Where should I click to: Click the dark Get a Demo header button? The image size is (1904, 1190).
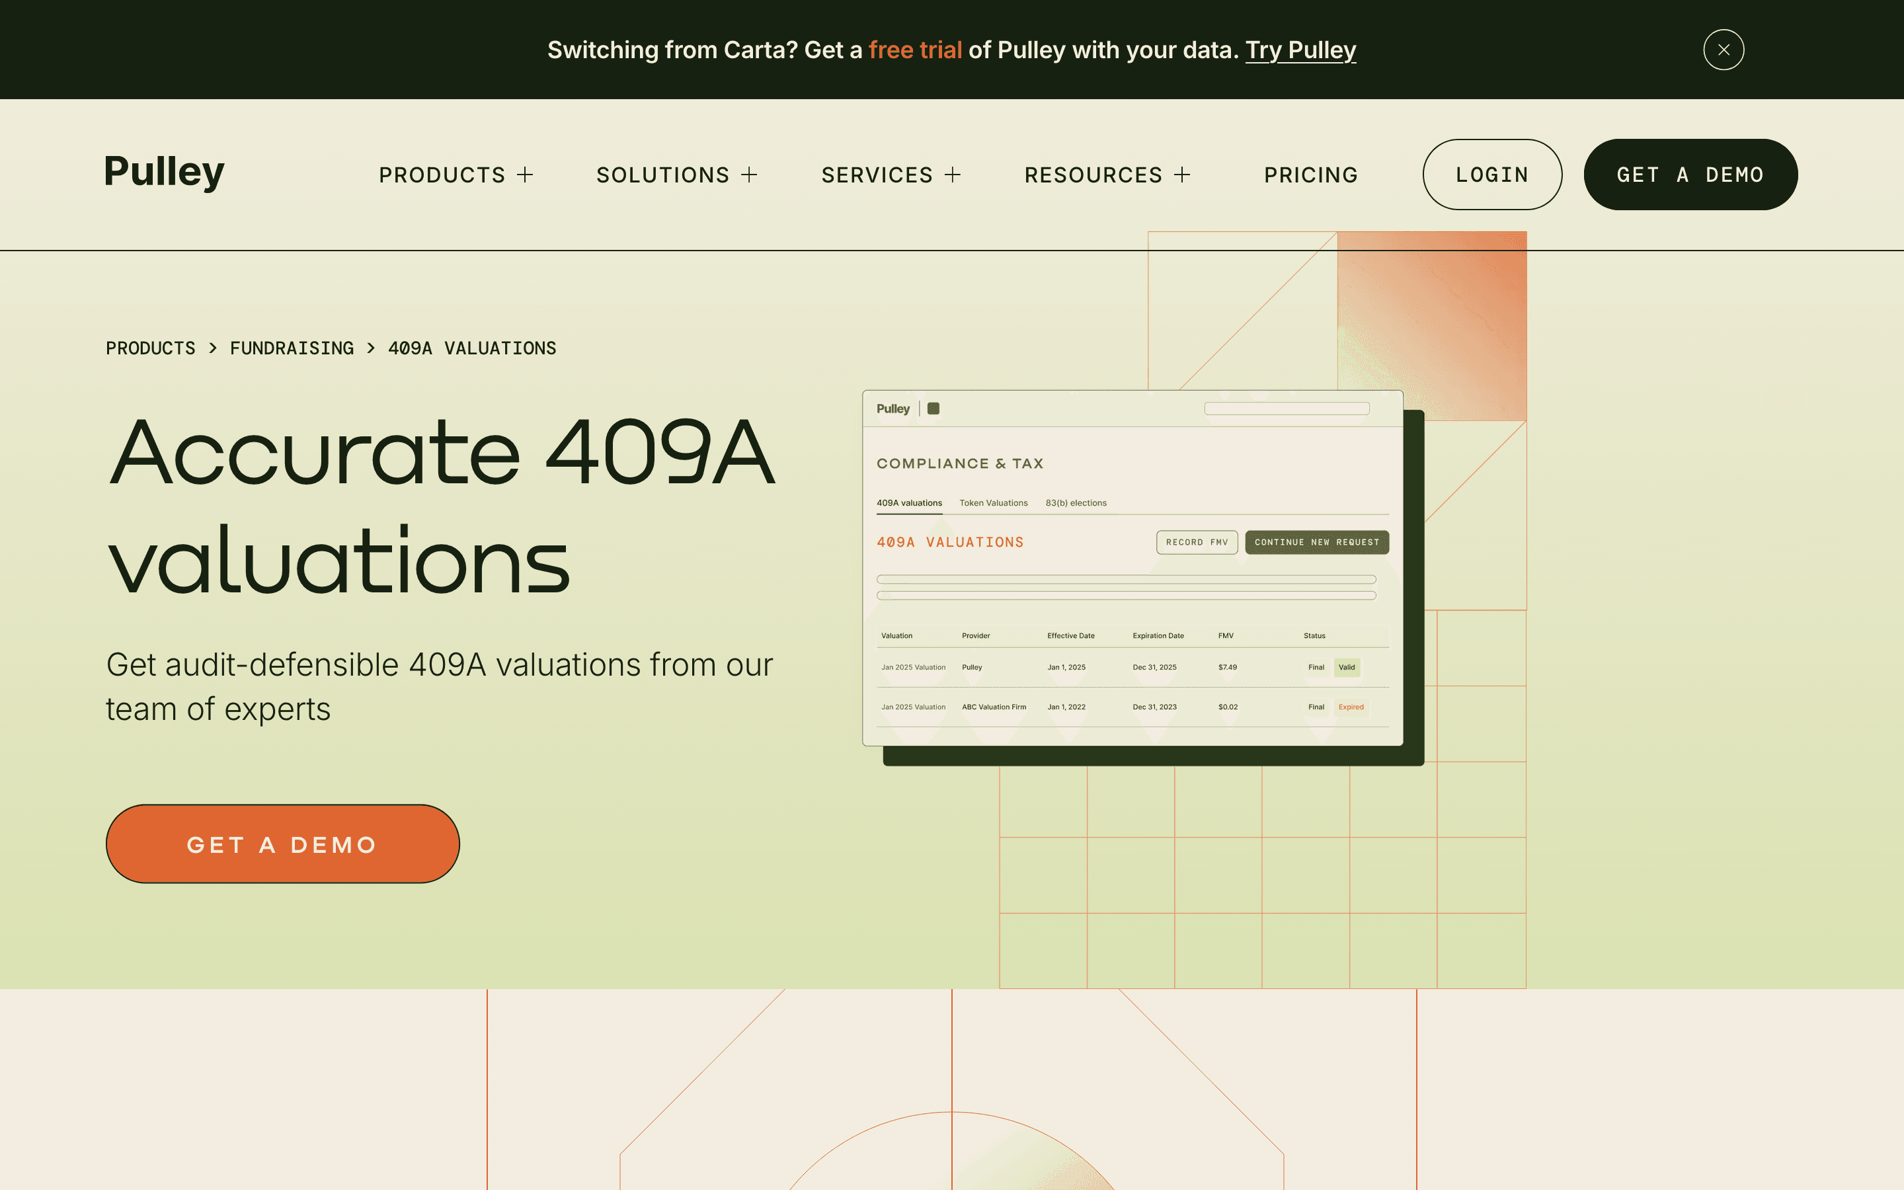(1690, 175)
